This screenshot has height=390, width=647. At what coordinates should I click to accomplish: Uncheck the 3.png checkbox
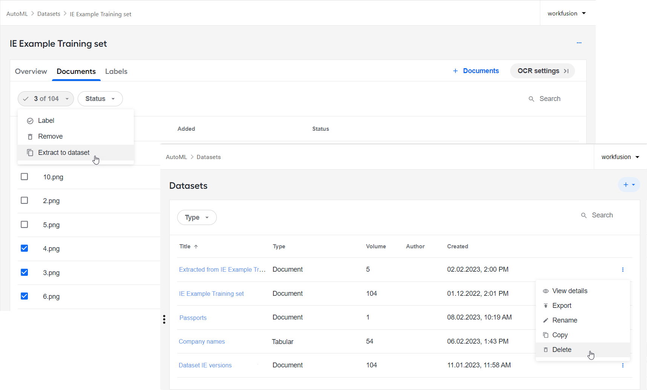click(x=25, y=272)
